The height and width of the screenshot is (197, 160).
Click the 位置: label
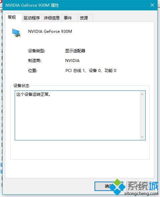(x=33, y=71)
